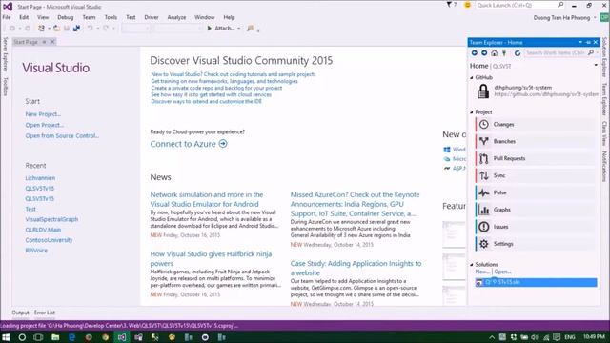
Task: Open the GitHub Pulse page
Action: (x=536, y=192)
